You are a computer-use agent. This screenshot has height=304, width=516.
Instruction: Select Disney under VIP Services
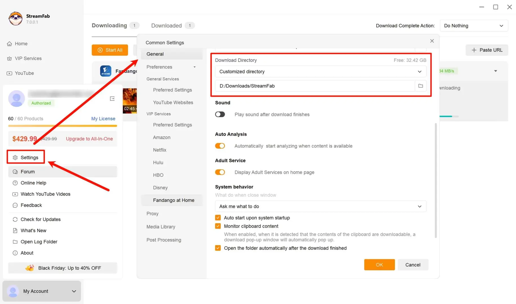coord(160,188)
